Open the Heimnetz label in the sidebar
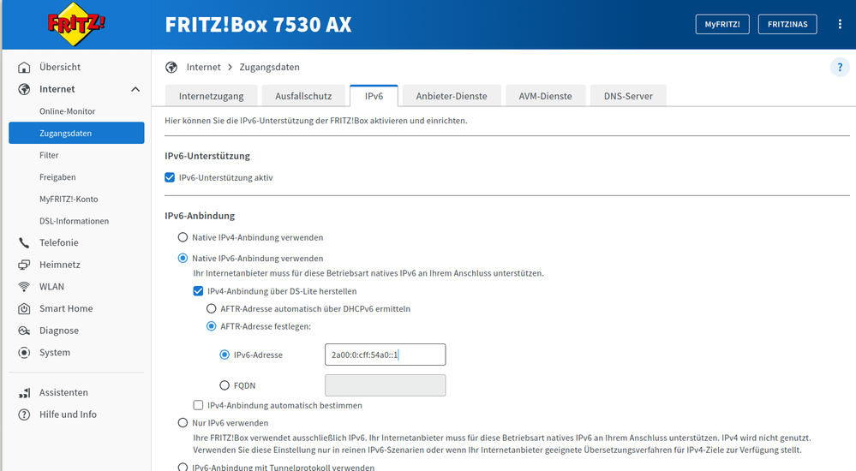This screenshot has width=856, height=471. pyautogui.click(x=59, y=265)
